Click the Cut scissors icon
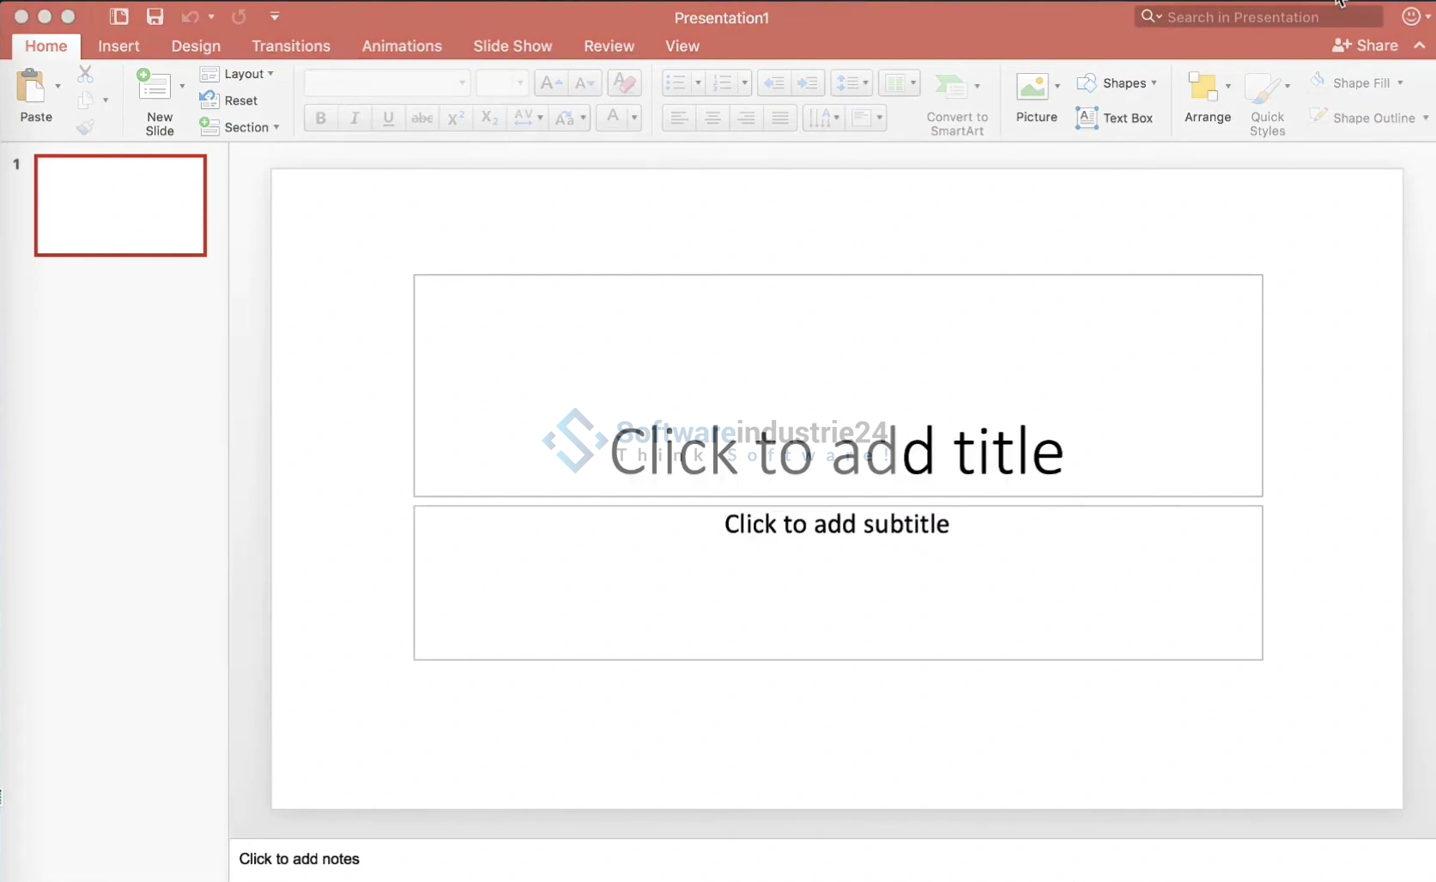The height and width of the screenshot is (882, 1436). click(x=85, y=75)
